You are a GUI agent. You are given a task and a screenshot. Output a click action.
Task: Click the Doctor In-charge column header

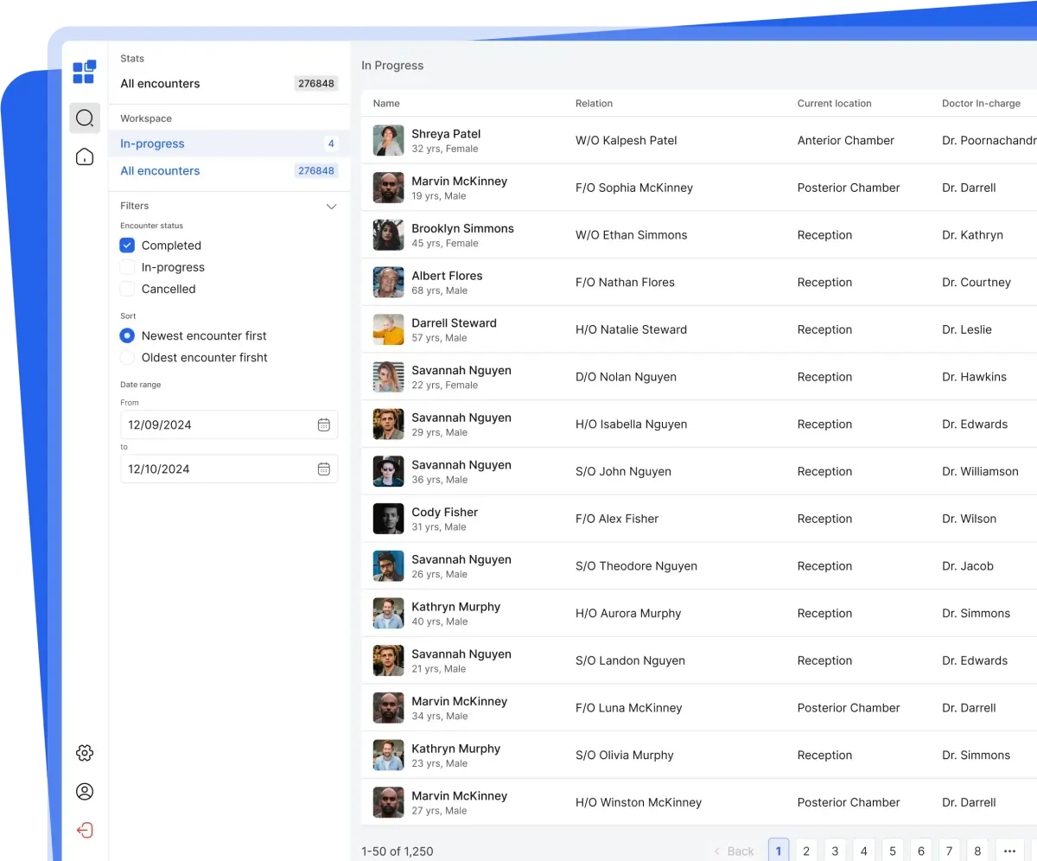click(981, 103)
